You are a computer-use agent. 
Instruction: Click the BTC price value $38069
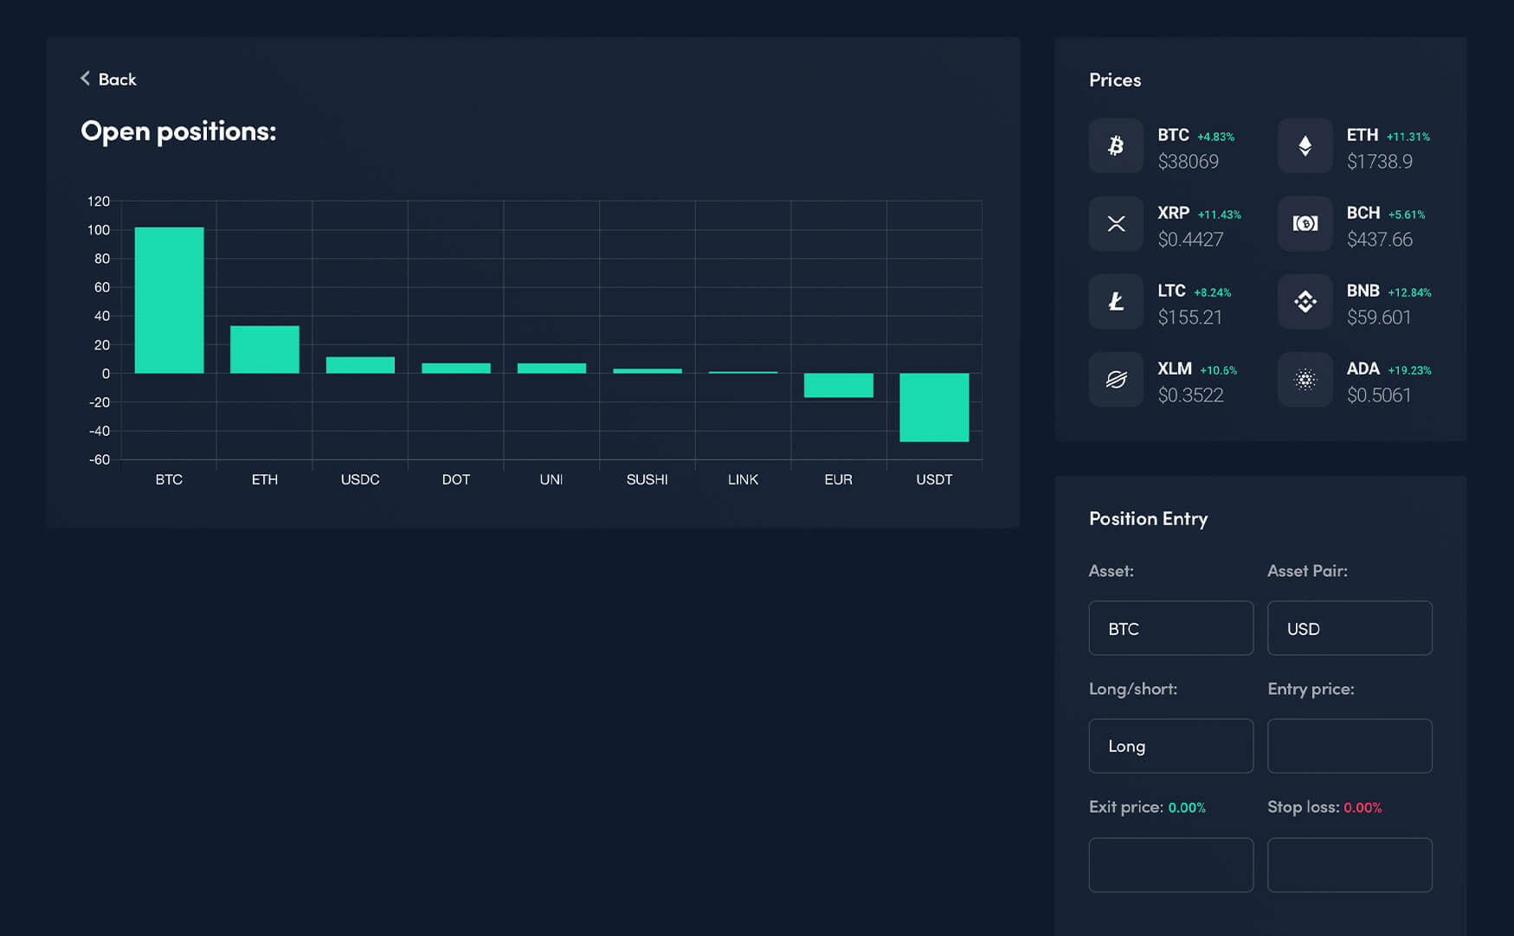coord(1188,162)
